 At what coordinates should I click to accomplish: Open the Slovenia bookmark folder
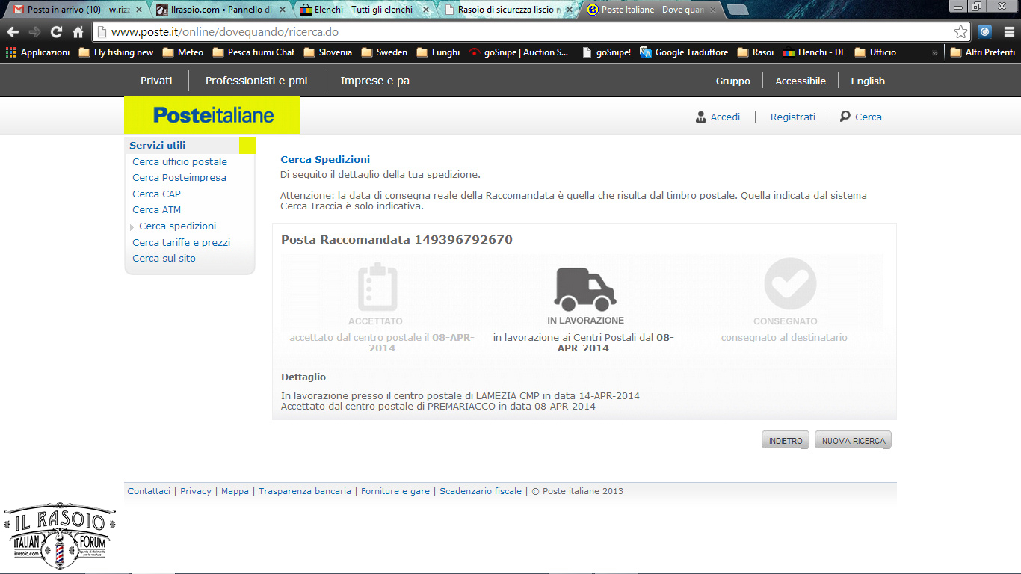(328, 52)
